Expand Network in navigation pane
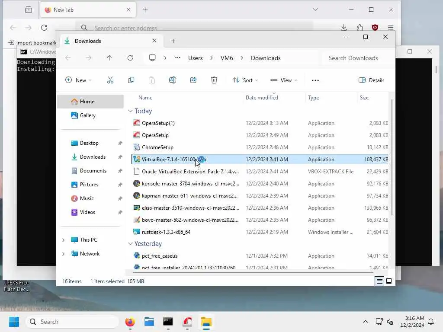Viewport: 443px width, 332px height. pyautogui.click(x=64, y=254)
